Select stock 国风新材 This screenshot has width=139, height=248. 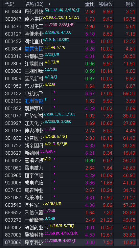(x=34, y=78)
